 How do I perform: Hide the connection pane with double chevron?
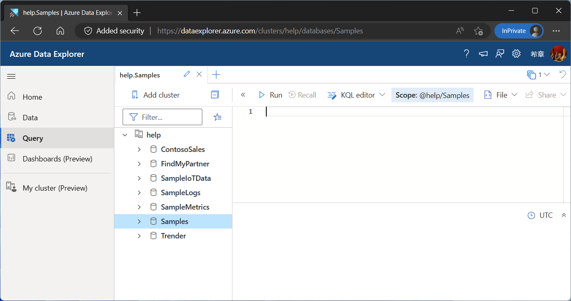tap(243, 95)
